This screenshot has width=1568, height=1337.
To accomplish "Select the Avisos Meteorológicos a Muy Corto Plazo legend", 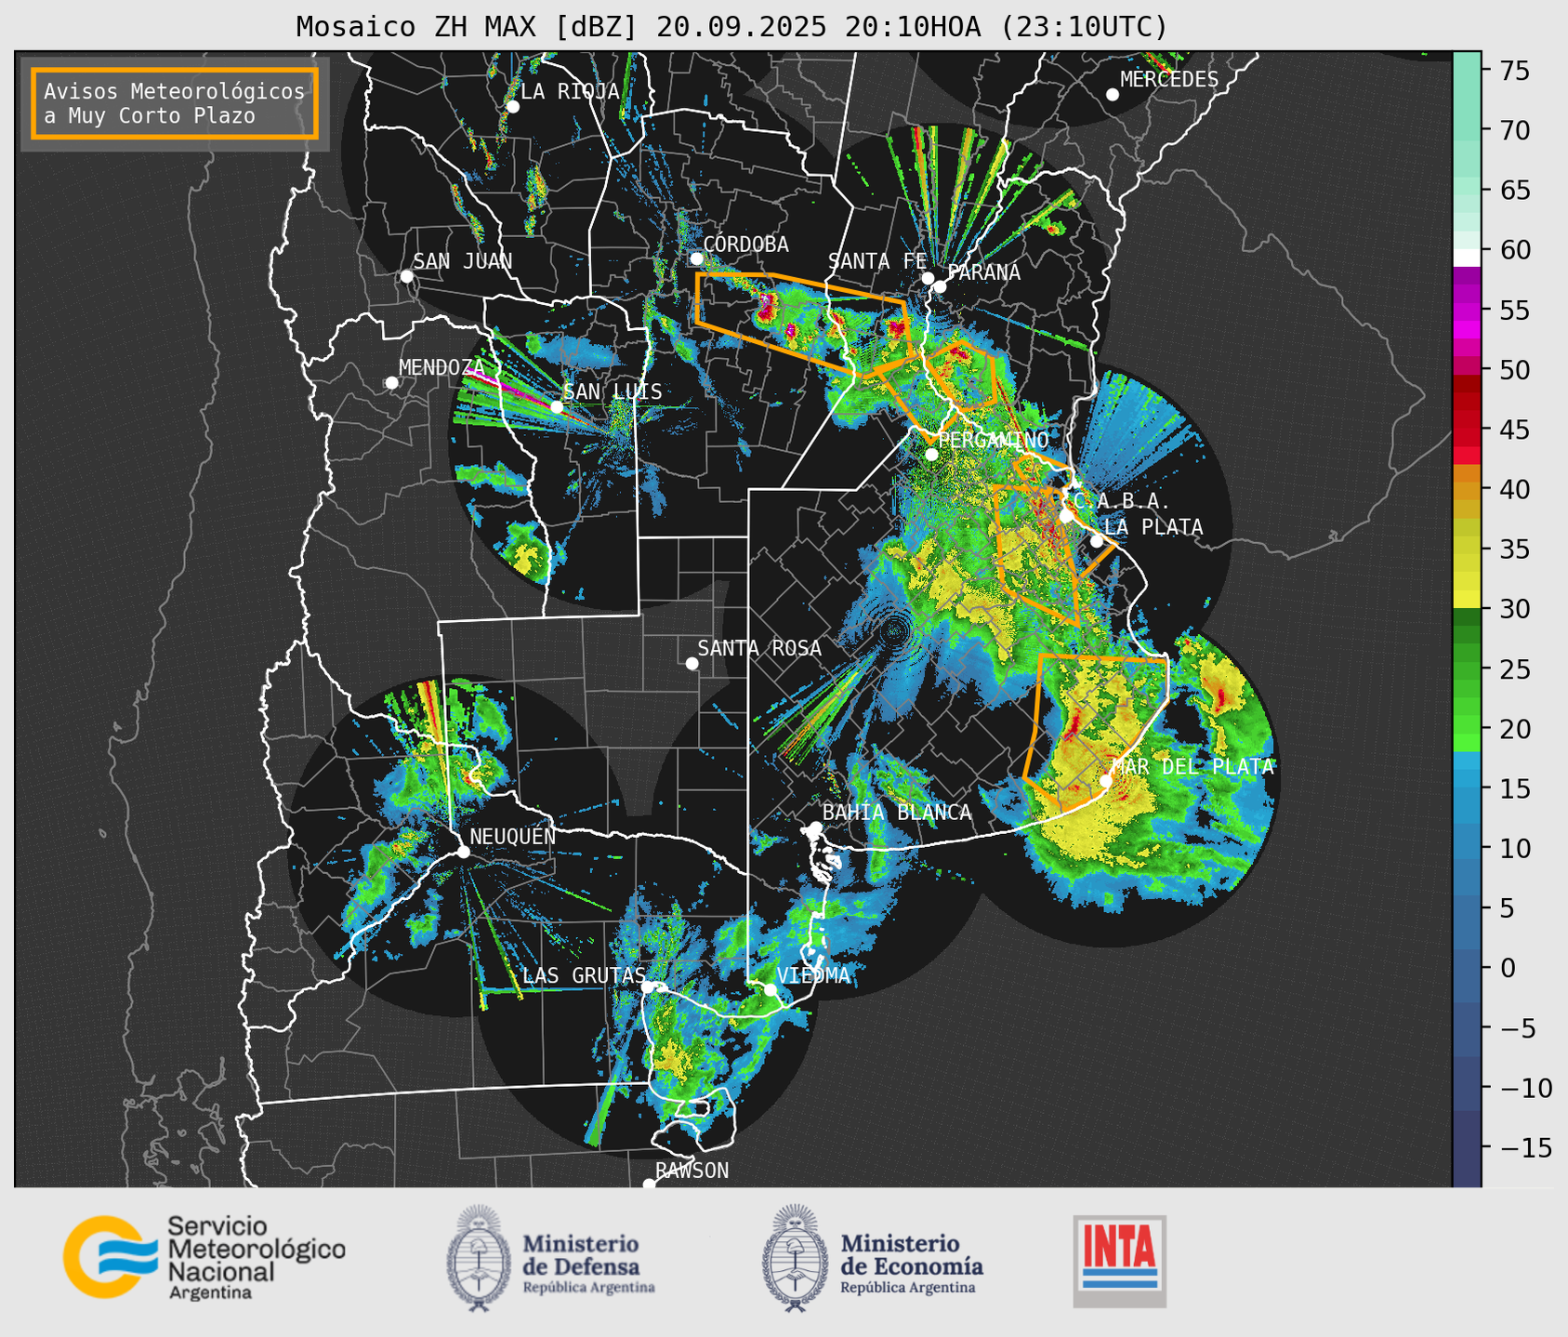I will (x=175, y=103).
